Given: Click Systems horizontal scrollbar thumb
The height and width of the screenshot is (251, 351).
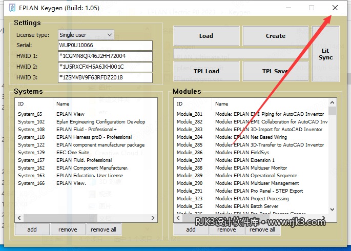Looking at the screenshot, I should pyautogui.click(x=60, y=218).
